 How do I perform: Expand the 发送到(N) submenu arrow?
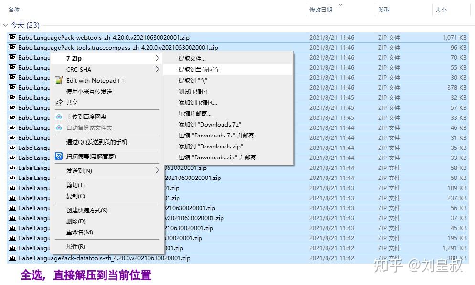tap(157, 170)
